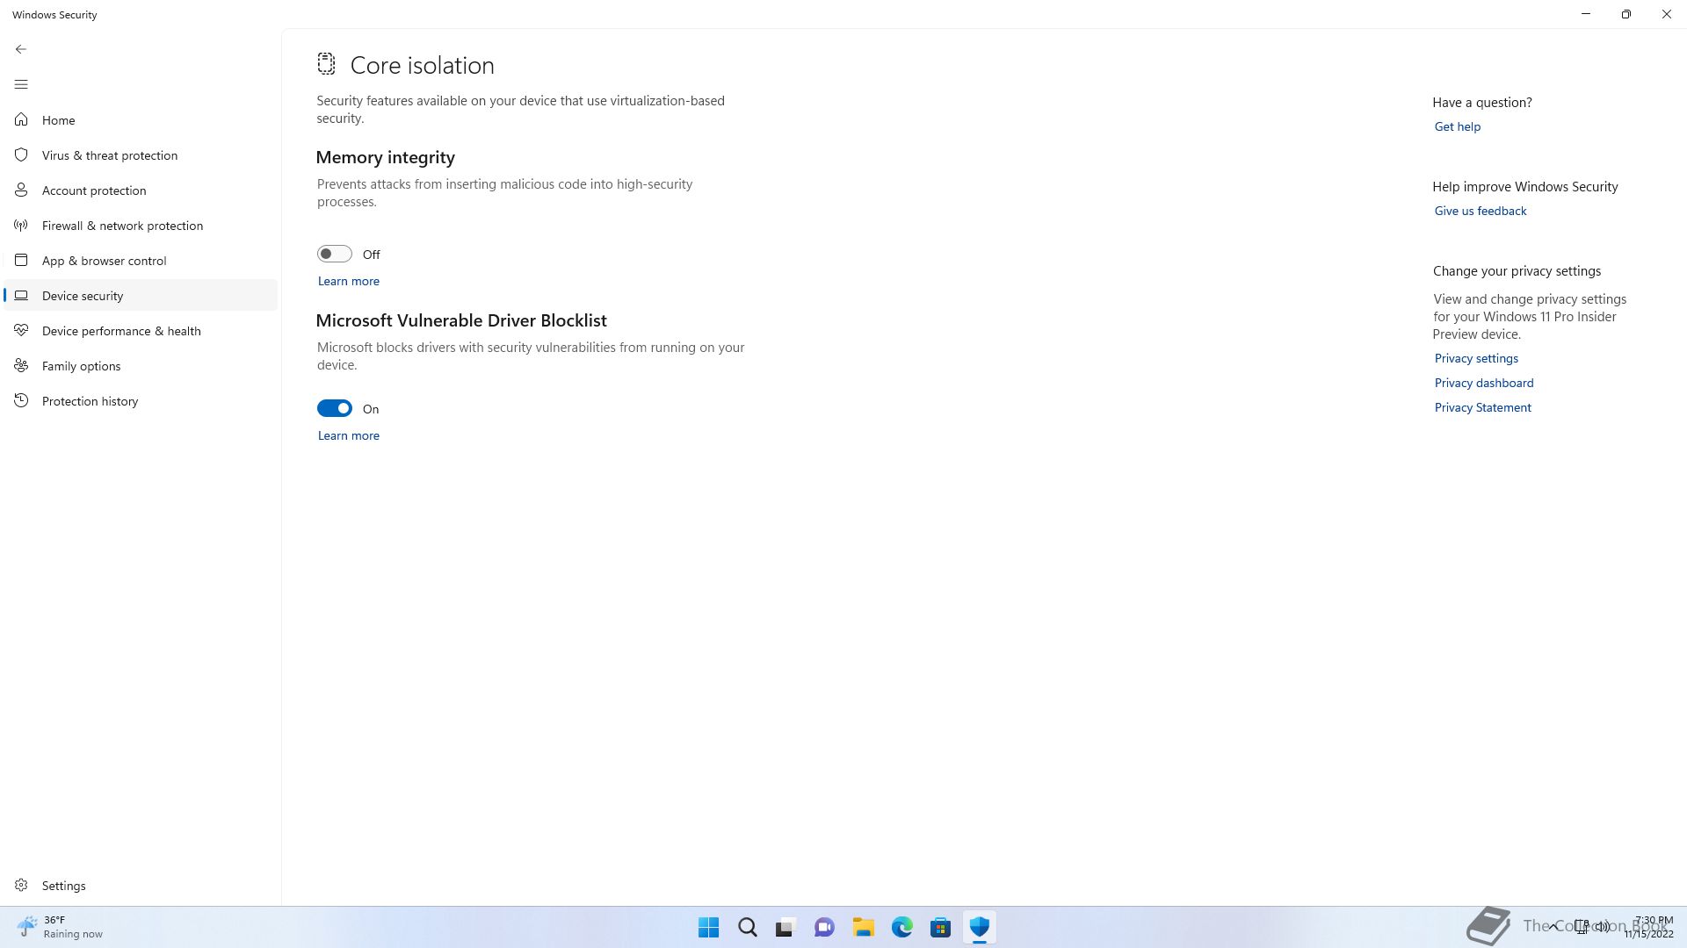Click the Protection history clock icon
This screenshot has width=1687, height=948.
coord(21,400)
